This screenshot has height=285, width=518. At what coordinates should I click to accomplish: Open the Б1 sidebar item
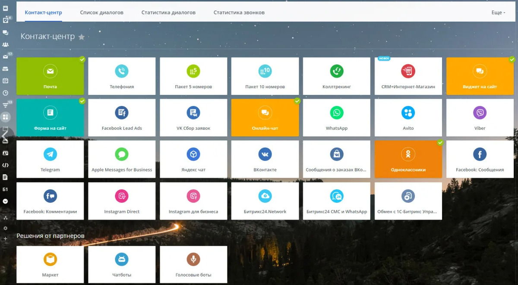pyautogui.click(x=6, y=189)
